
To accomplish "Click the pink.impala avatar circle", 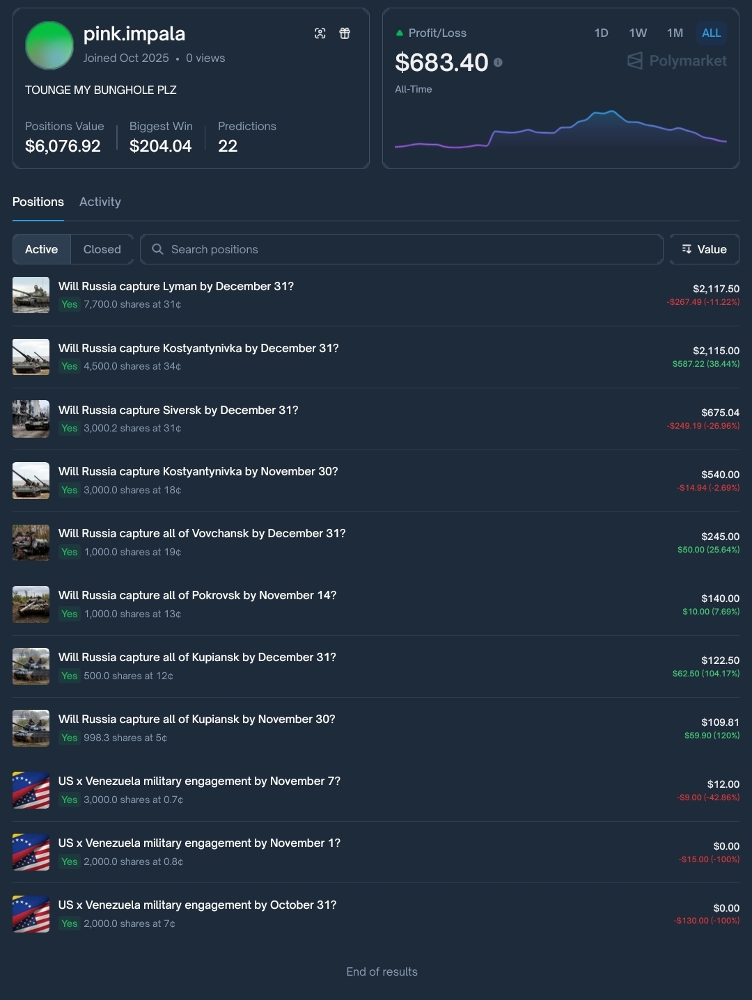I will coord(49,45).
